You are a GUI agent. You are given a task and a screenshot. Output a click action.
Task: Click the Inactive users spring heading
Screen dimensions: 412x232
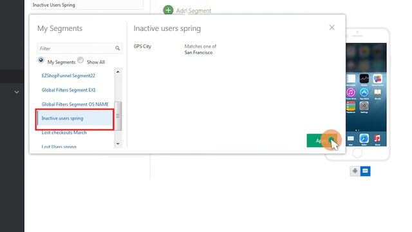click(x=167, y=28)
